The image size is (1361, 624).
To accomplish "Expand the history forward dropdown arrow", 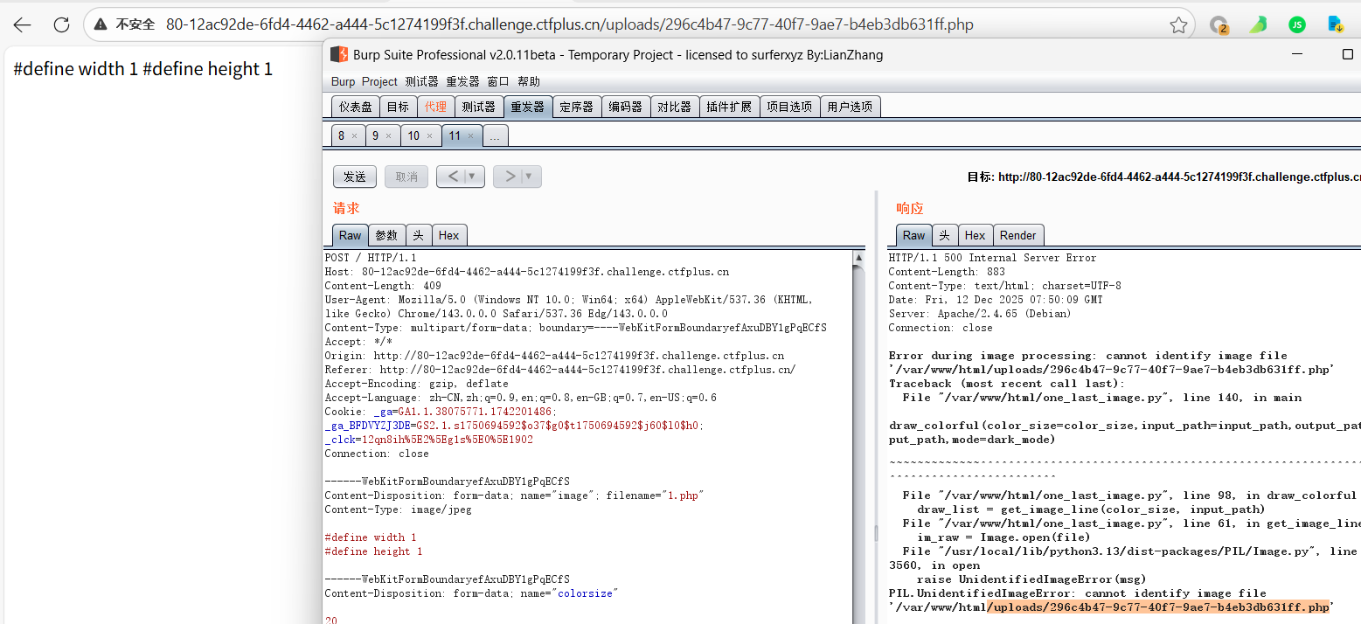I will (530, 177).
